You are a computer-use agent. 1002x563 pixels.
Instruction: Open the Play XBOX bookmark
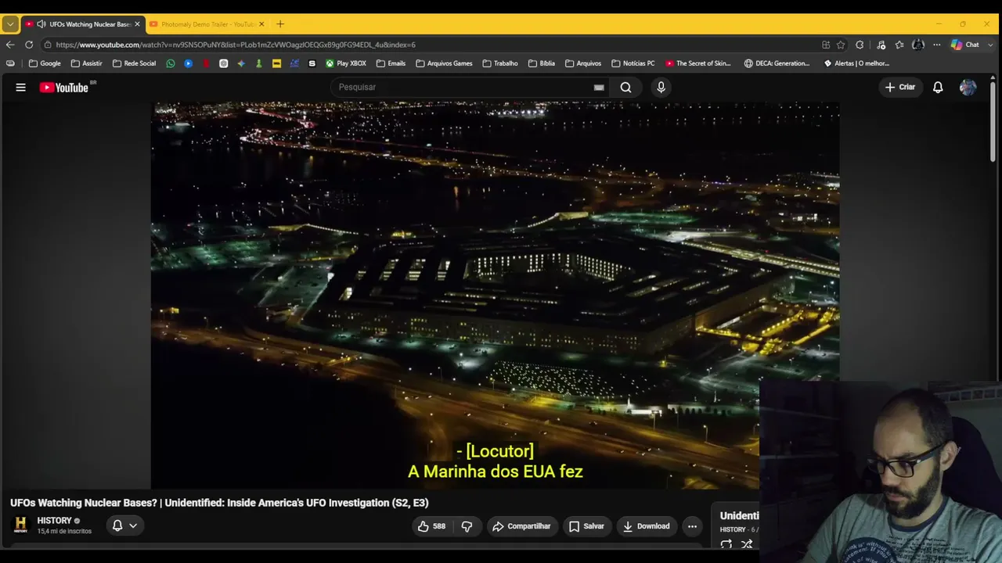point(346,63)
